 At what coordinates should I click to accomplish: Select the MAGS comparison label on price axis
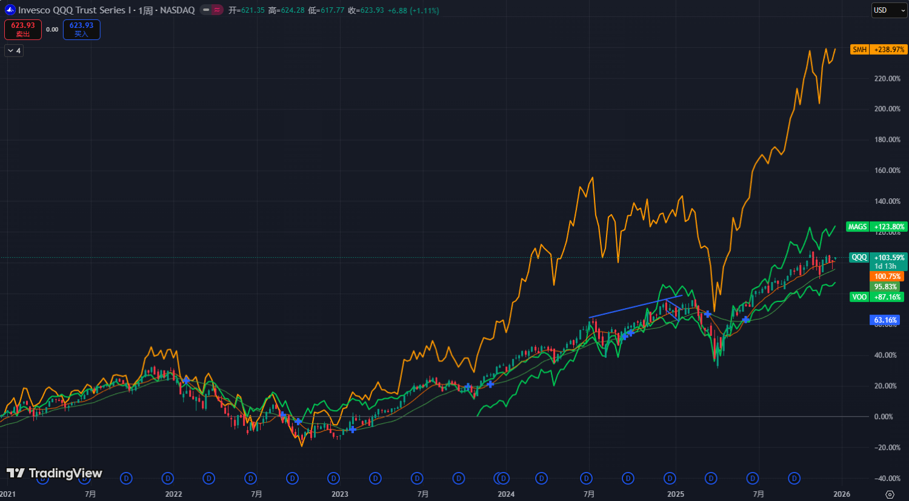pos(857,227)
